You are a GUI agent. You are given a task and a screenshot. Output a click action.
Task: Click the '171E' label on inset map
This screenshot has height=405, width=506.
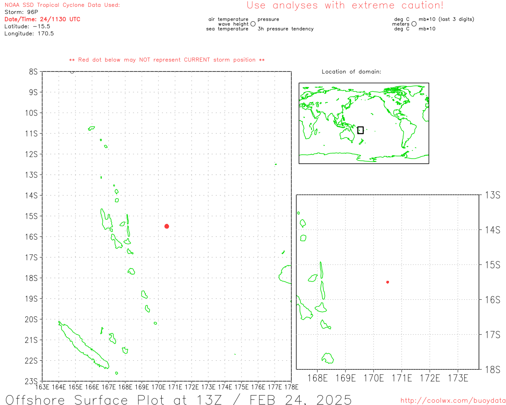tap(402, 378)
